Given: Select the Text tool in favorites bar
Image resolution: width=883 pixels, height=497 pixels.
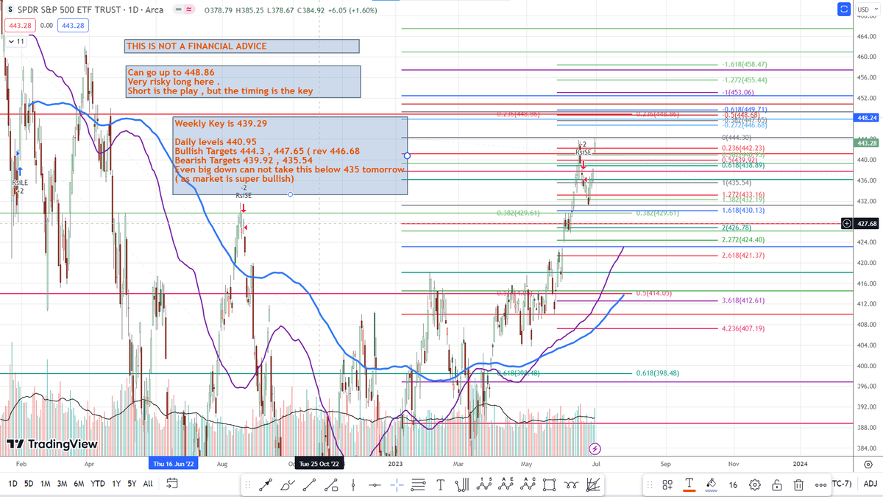Looking at the screenshot, I should point(440,484).
